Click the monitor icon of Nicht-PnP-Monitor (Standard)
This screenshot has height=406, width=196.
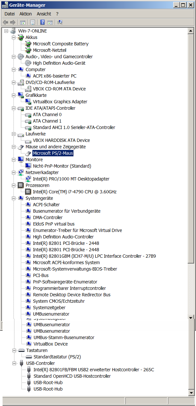click(x=29, y=166)
